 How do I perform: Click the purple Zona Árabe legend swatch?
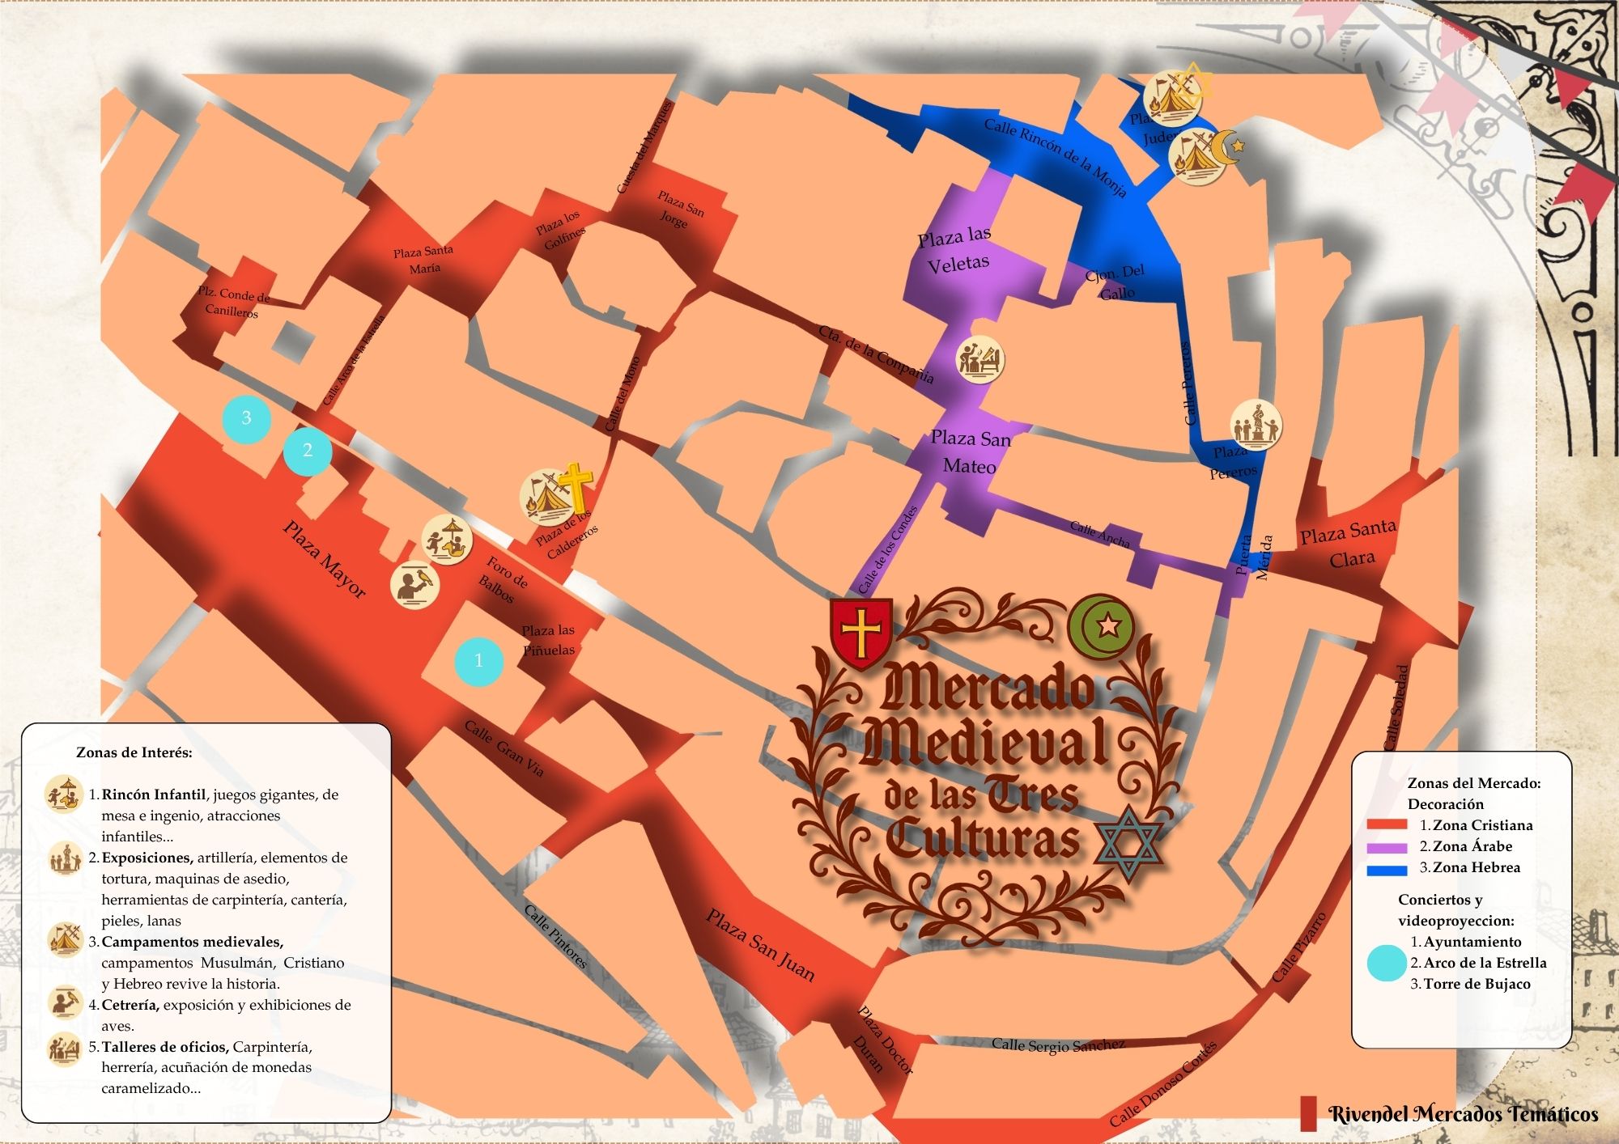(1387, 847)
